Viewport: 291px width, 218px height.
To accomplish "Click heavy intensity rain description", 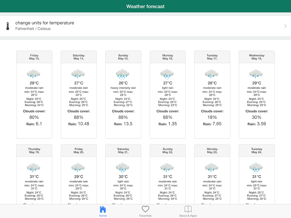I will click(x=123, y=88).
